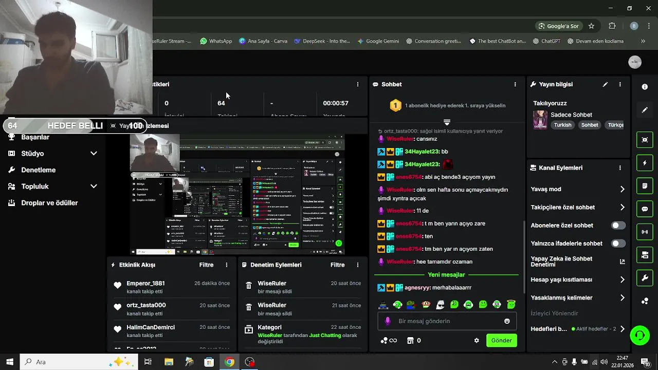Open the WhatsApp bookmark

(216, 41)
